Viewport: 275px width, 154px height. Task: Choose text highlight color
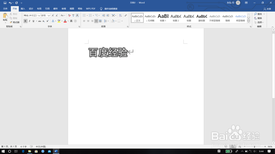click(x=59, y=21)
